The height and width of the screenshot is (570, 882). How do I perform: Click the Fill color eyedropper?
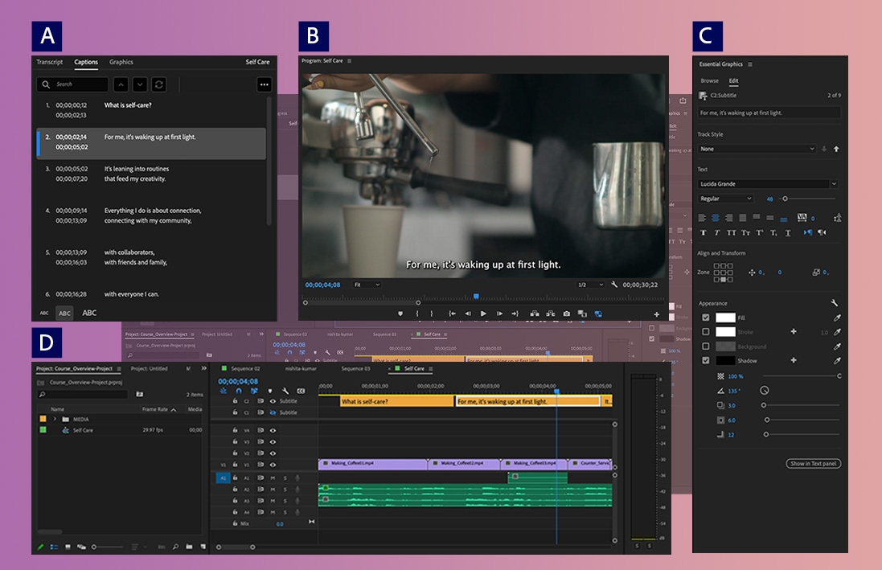[837, 318]
